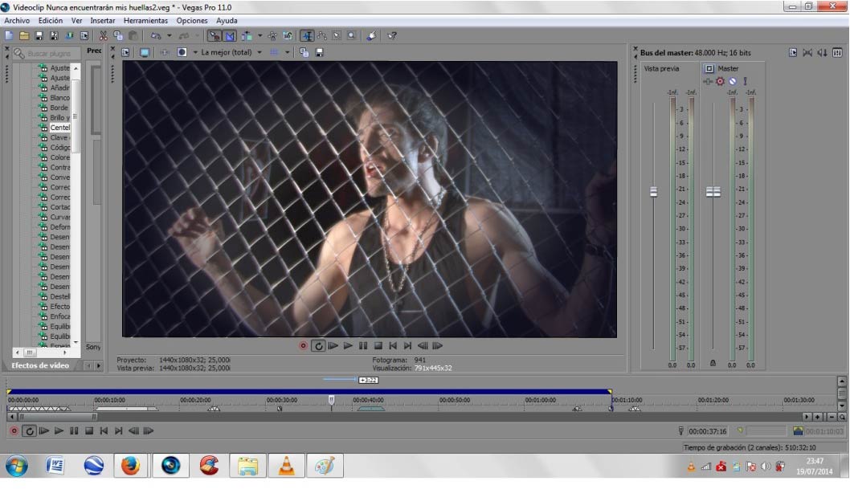850x489 pixels.
Task: Toggle Downmix Output in Master Bus
Action: 807,52
